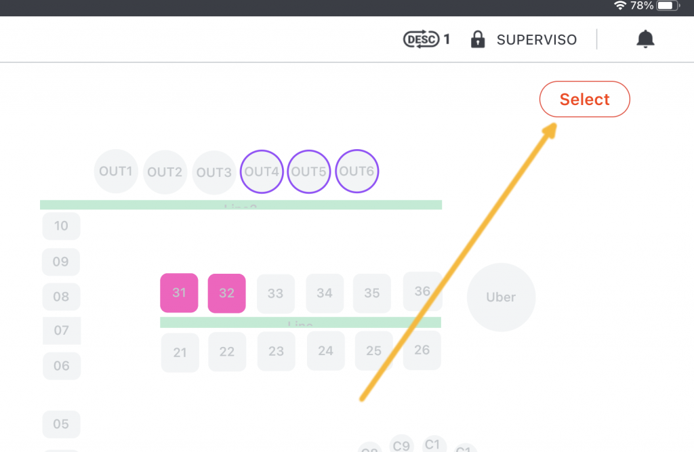This screenshot has width=694, height=452.
Task: Select table 24 in bottom row
Action: (x=325, y=350)
